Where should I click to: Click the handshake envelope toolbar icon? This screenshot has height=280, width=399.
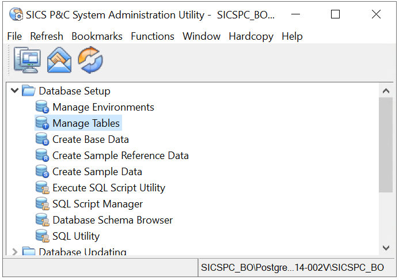tap(59, 60)
